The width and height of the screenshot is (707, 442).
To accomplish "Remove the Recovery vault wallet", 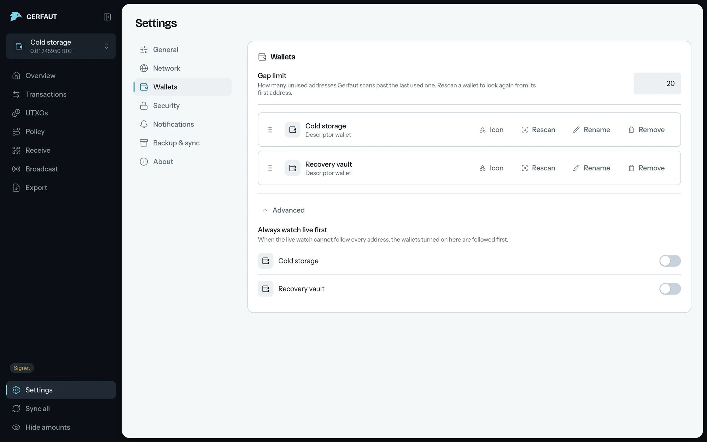I will [x=647, y=168].
